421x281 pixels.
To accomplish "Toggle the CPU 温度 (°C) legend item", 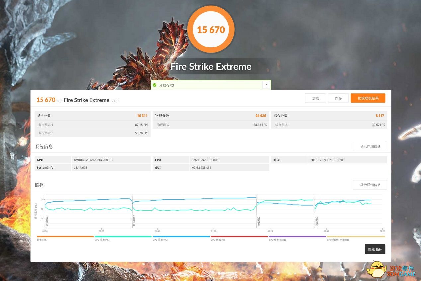I will pyautogui.click(x=123, y=238).
